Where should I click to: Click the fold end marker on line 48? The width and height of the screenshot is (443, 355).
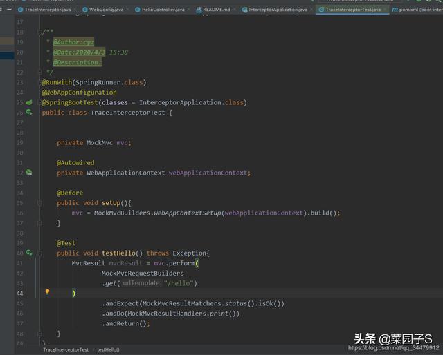pos(39,334)
